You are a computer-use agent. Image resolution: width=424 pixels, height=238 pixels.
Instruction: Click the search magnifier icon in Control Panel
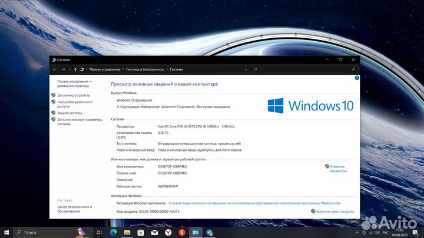[353, 69]
